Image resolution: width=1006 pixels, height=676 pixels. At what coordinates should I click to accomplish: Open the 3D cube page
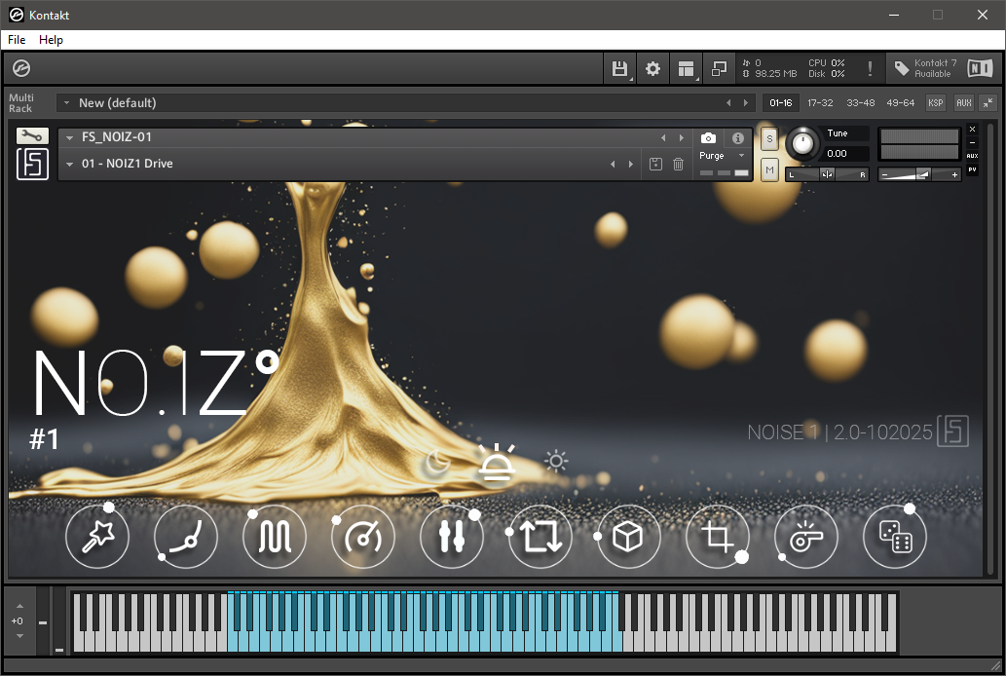tap(628, 537)
